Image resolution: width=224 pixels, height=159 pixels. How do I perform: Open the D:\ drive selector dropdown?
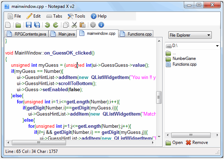point(217,46)
